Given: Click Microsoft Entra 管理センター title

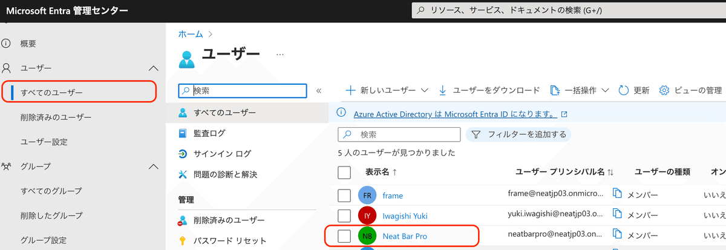Looking at the screenshot, I should [67, 11].
